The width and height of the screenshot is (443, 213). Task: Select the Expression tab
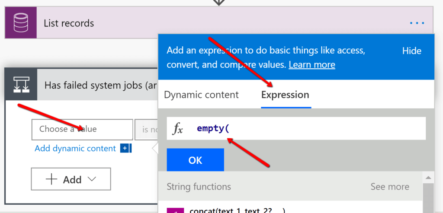285,95
